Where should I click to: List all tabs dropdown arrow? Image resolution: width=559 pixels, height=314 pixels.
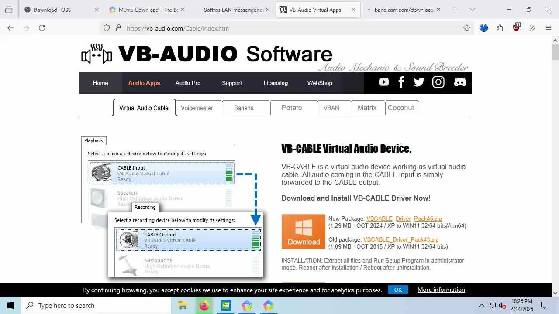point(472,10)
